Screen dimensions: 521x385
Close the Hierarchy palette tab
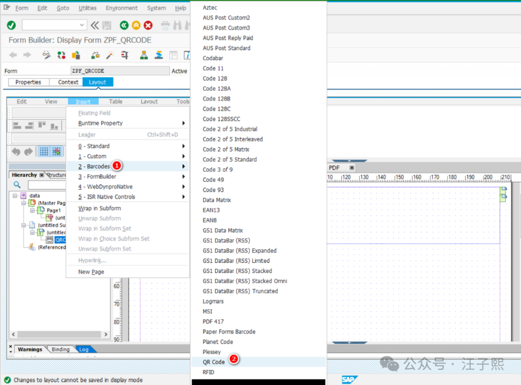pos(41,175)
